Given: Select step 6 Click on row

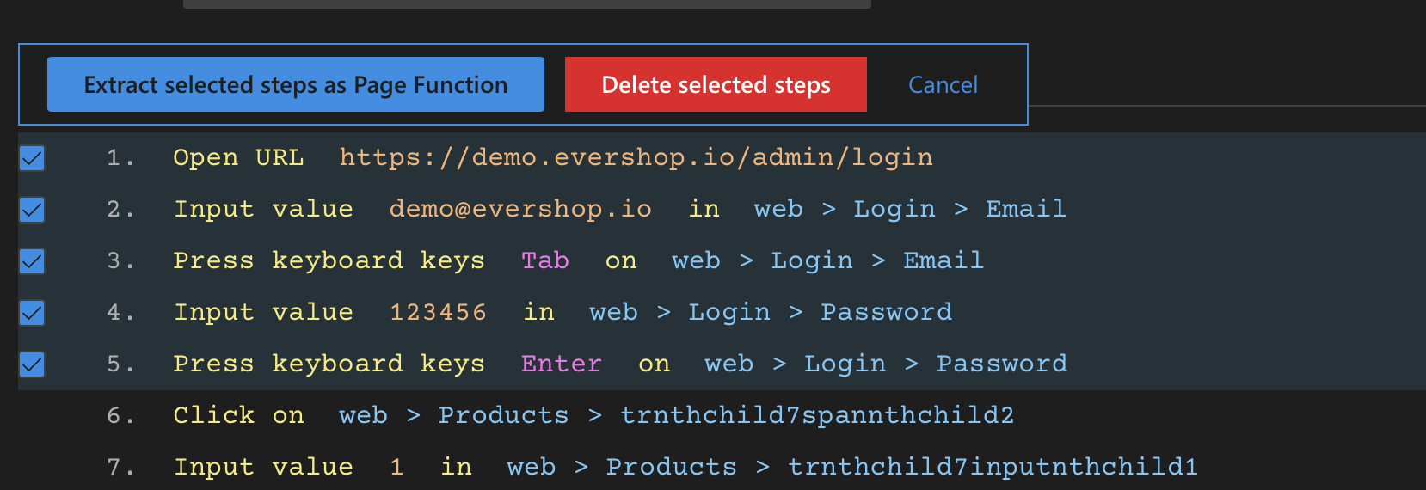Looking at the screenshot, I should 238,415.
